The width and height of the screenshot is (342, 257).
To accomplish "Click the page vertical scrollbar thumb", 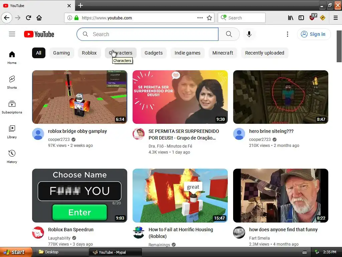I will [x=339, y=46].
